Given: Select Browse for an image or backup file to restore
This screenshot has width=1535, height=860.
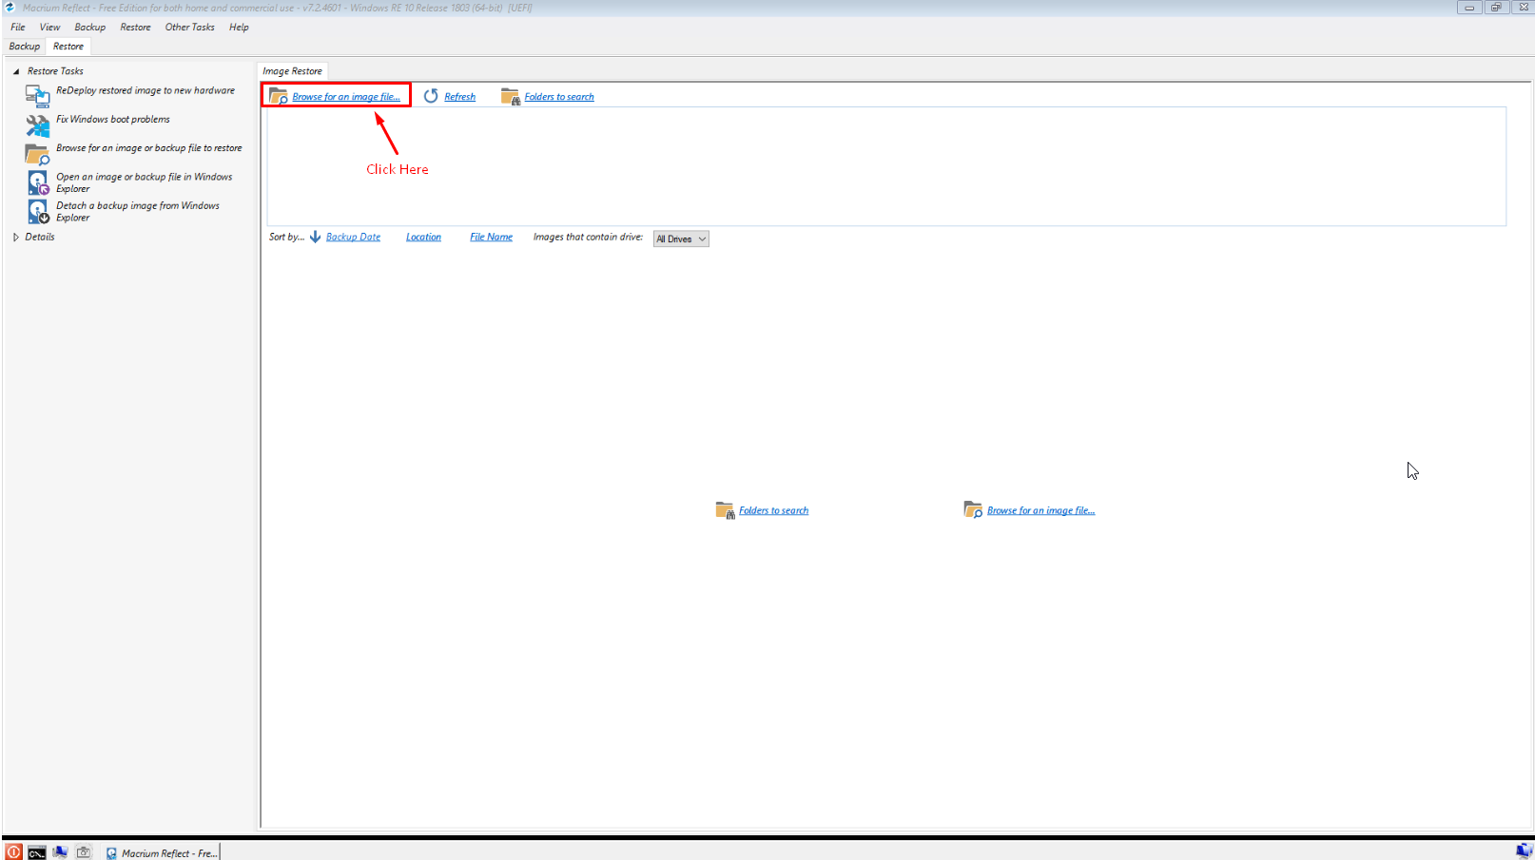Looking at the screenshot, I should (x=149, y=148).
